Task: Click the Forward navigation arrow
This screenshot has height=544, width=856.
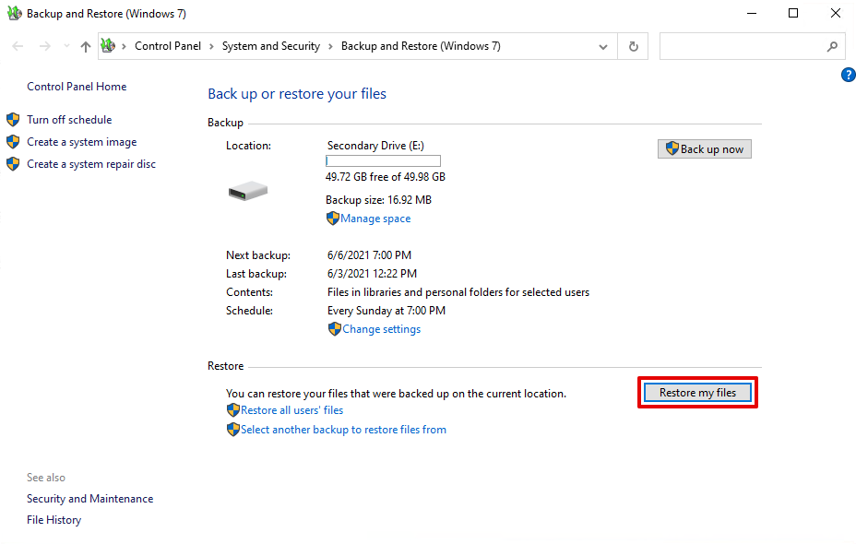Action: pyautogui.click(x=45, y=46)
